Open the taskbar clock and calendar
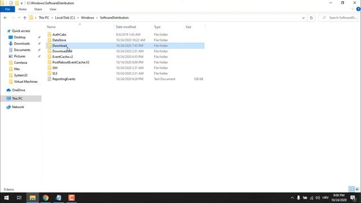The height and width of the screenshot is (203, 361). coord(338,198)
